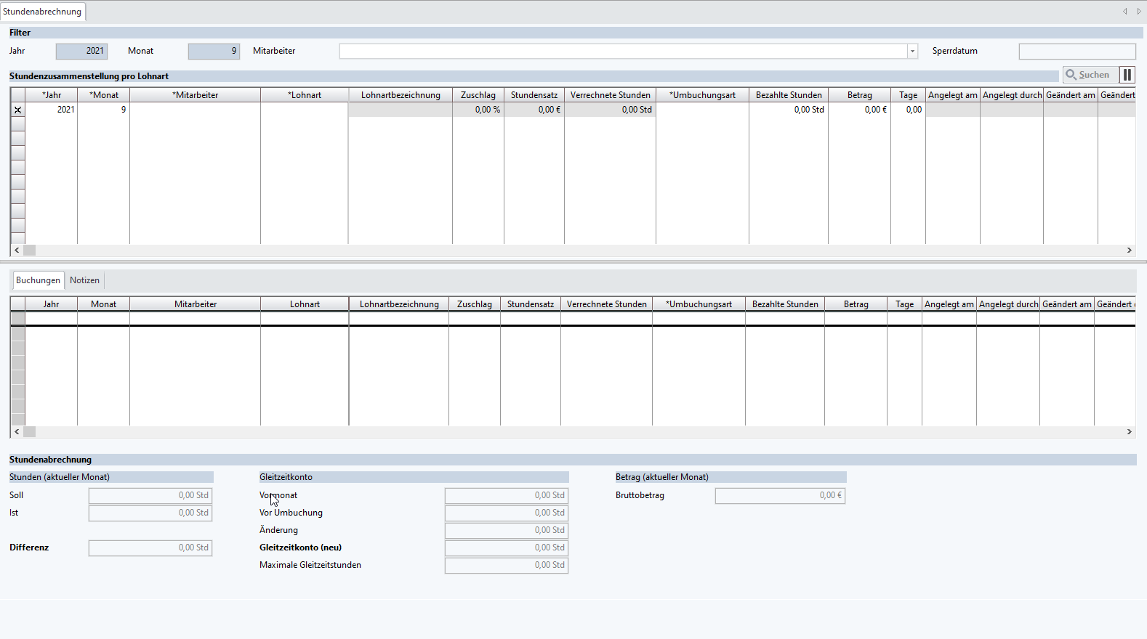Select the row marker in first grid row

click(18, 110)
